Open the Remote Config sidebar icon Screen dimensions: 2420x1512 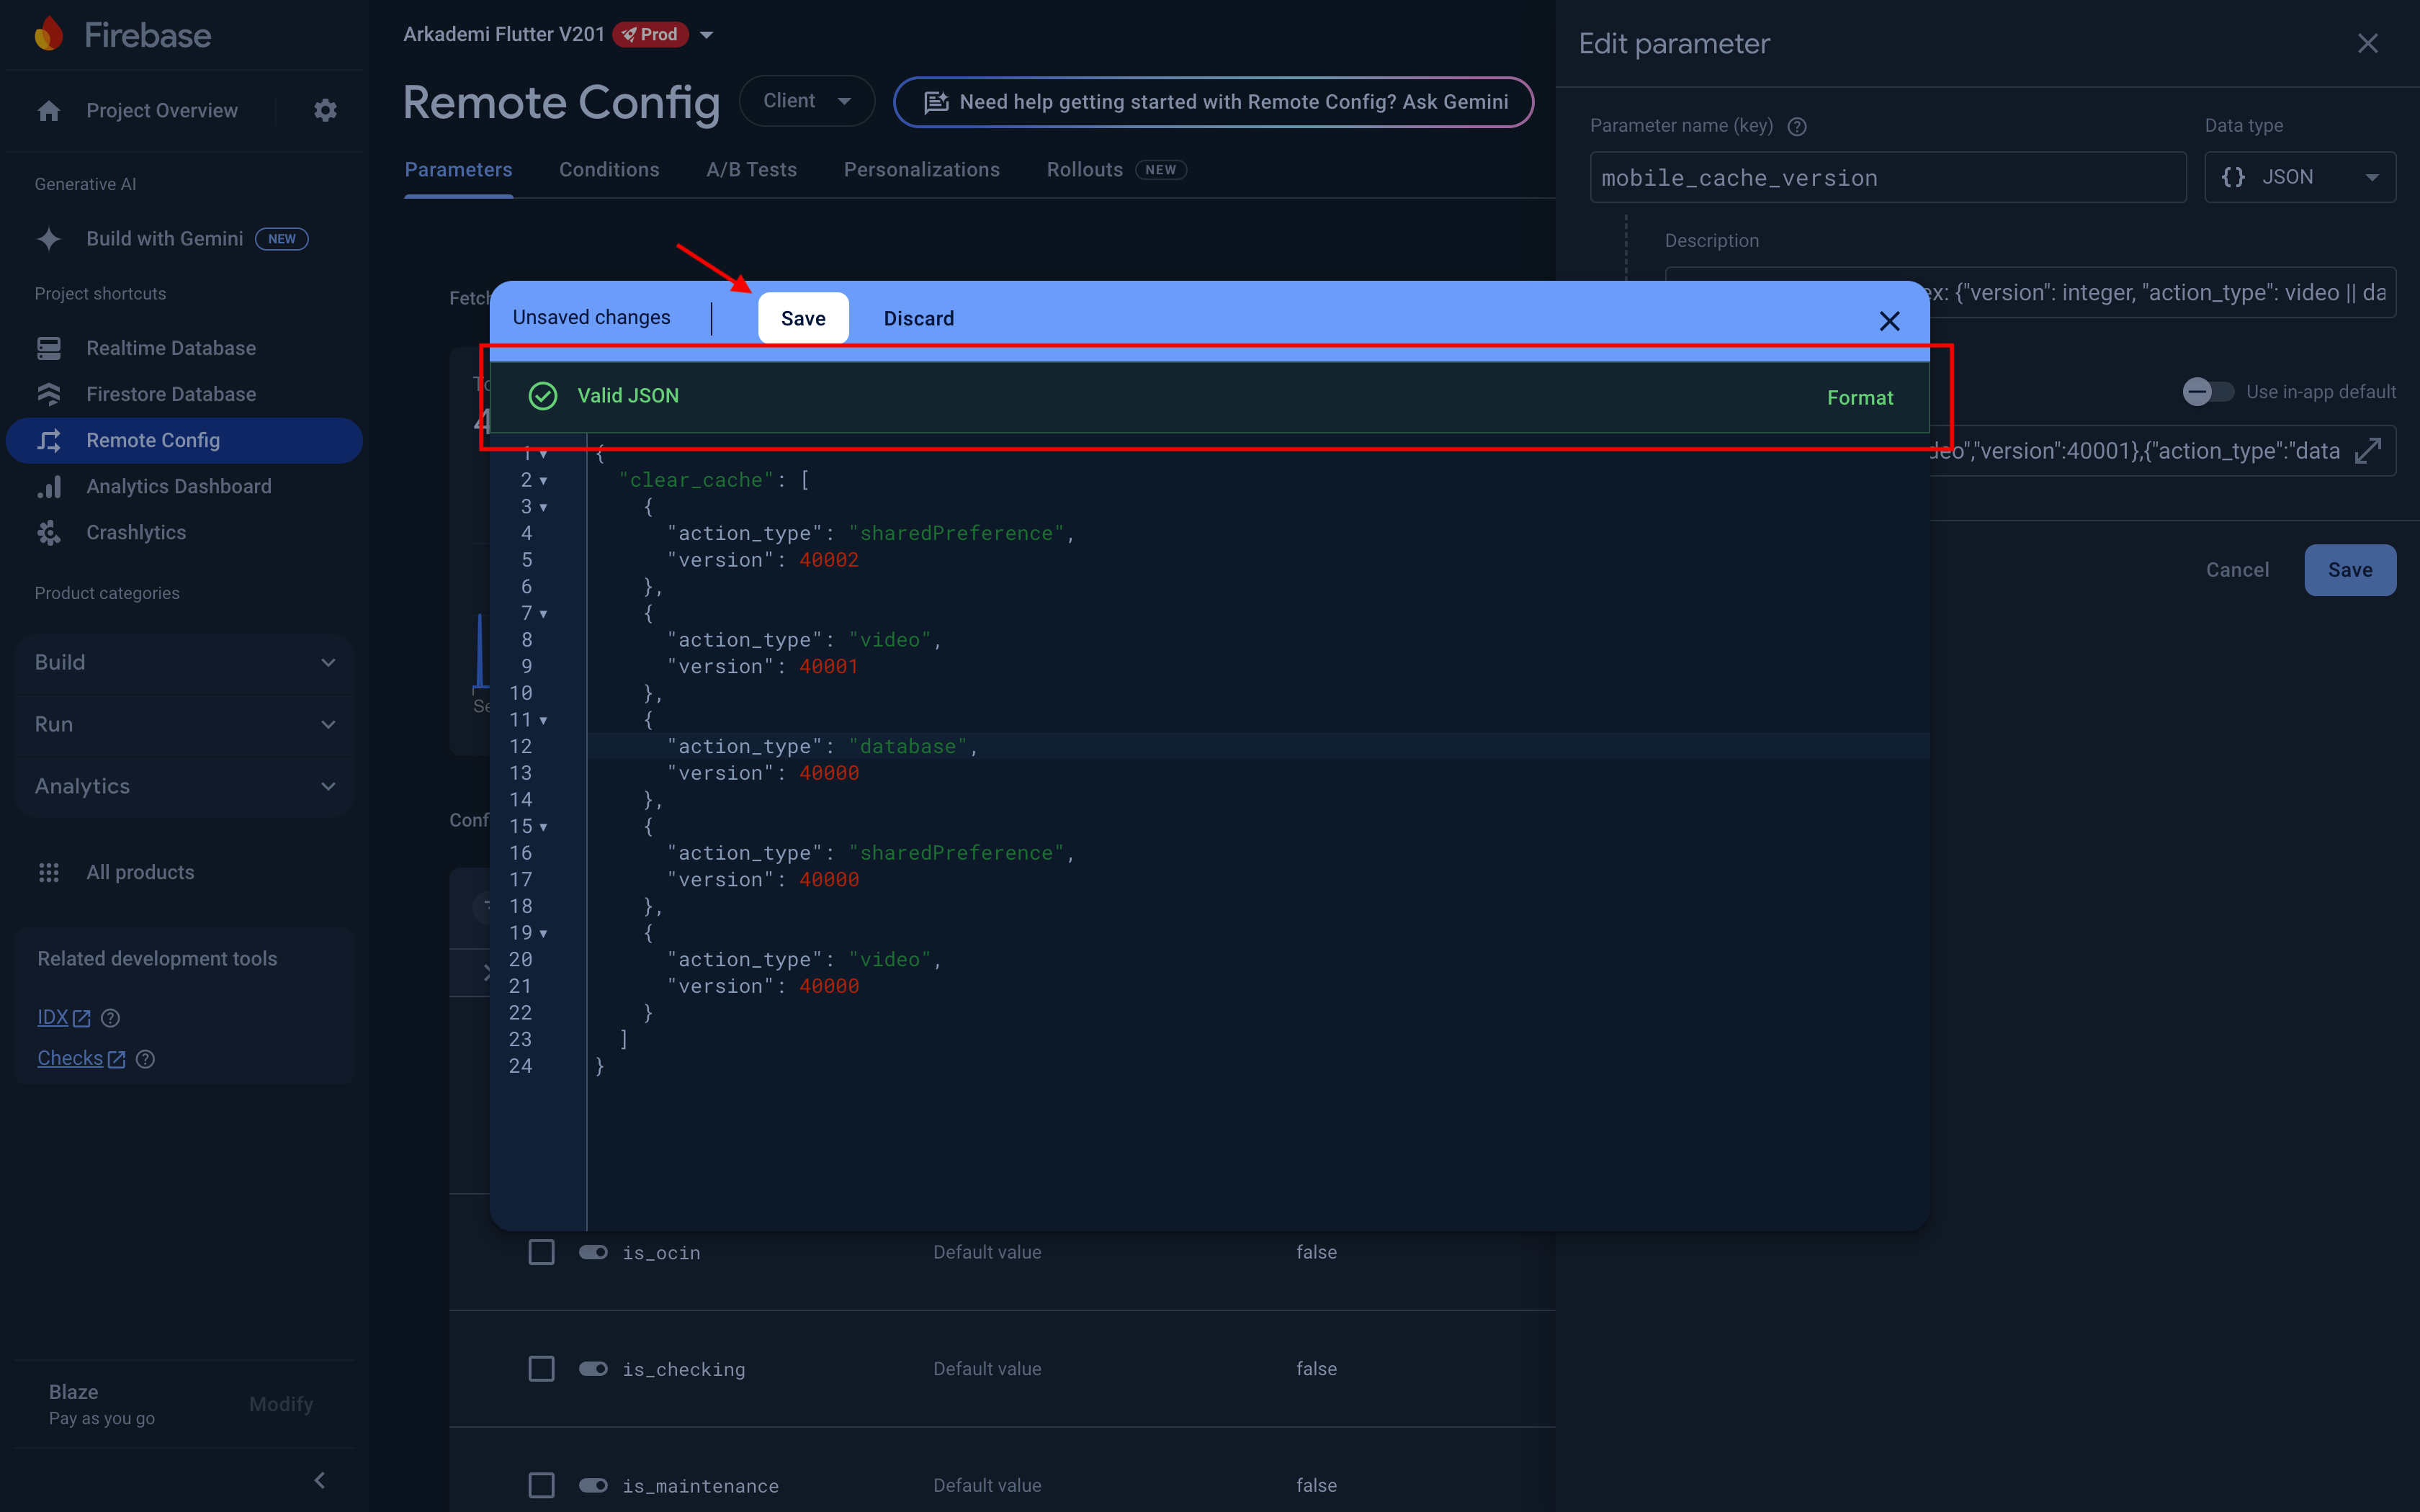[x=49, y=440]
